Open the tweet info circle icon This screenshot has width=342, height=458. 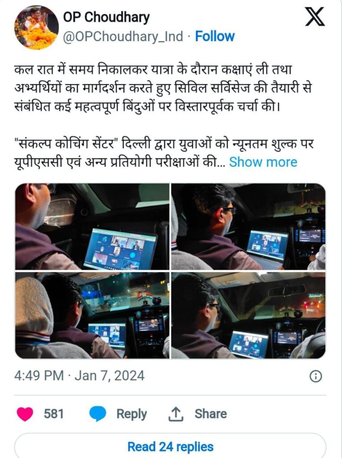point(316,376)
